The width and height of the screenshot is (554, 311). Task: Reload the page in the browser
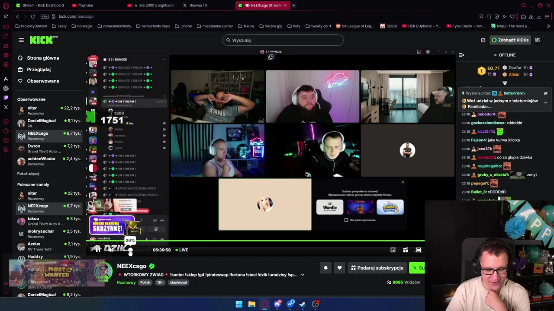click(x=33, y=16)
